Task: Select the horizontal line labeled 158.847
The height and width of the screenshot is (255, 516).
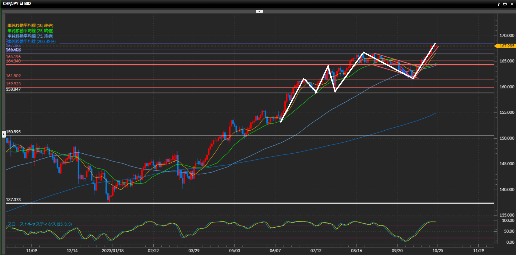Action: tap(242, 93)
